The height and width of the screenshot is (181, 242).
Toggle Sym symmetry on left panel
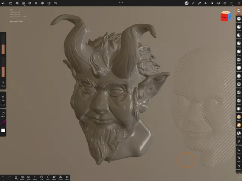tap(3, 84)
